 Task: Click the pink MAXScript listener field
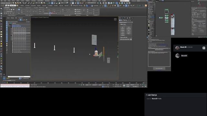pos(15,85)
